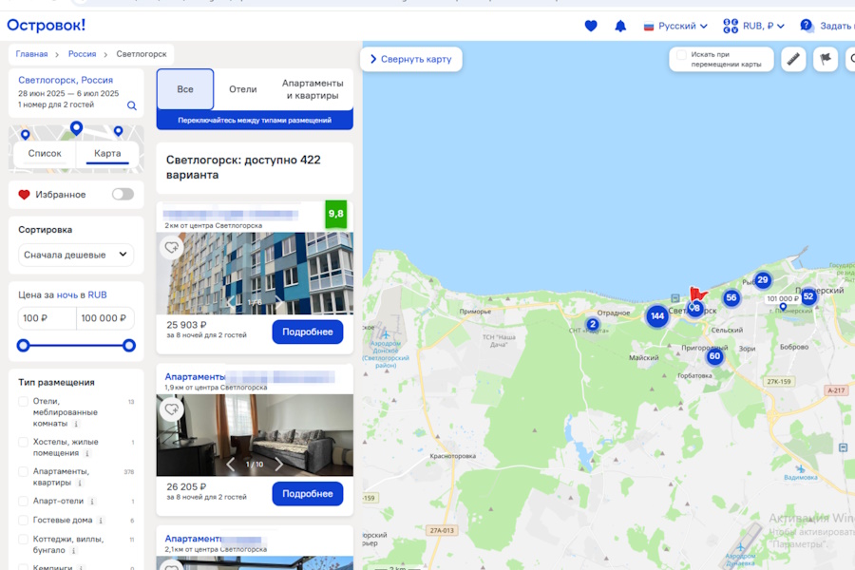Toggle the Избранное favorites switch

123,195
